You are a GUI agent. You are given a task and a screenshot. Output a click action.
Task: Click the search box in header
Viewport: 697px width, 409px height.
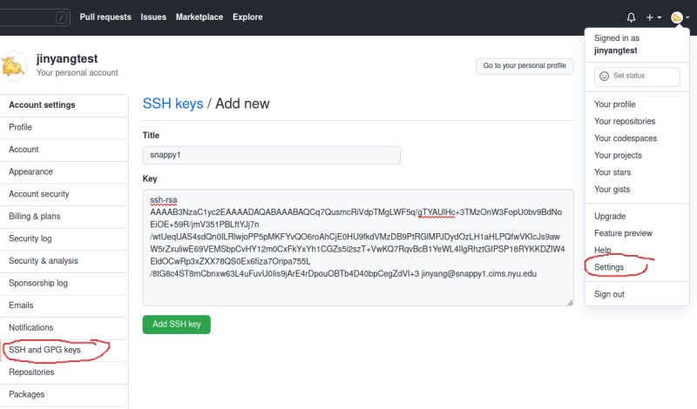click(35, 17)
